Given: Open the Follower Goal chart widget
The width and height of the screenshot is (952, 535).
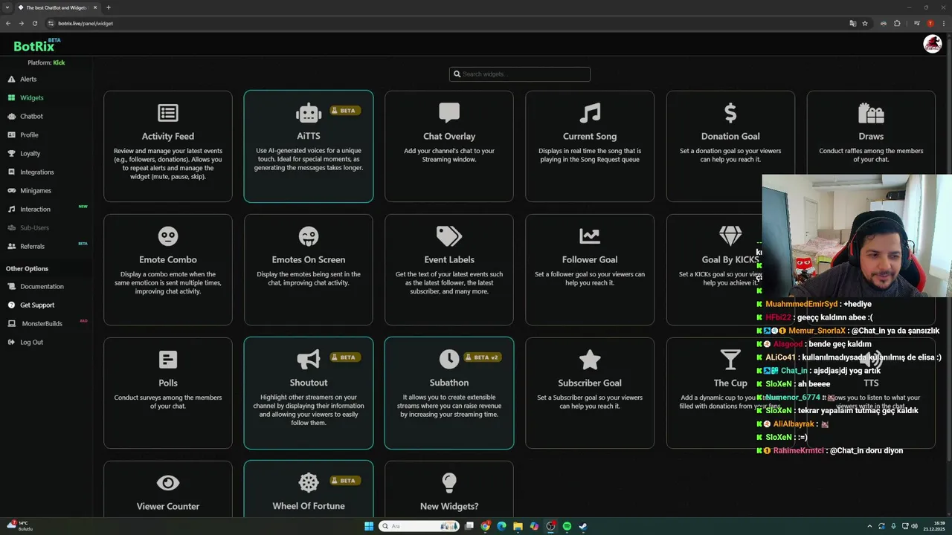Looking at the screenshot, I should pos(589,270).
